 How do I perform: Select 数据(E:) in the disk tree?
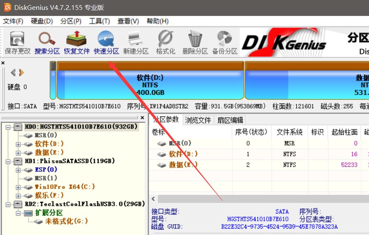coord(50,153)
